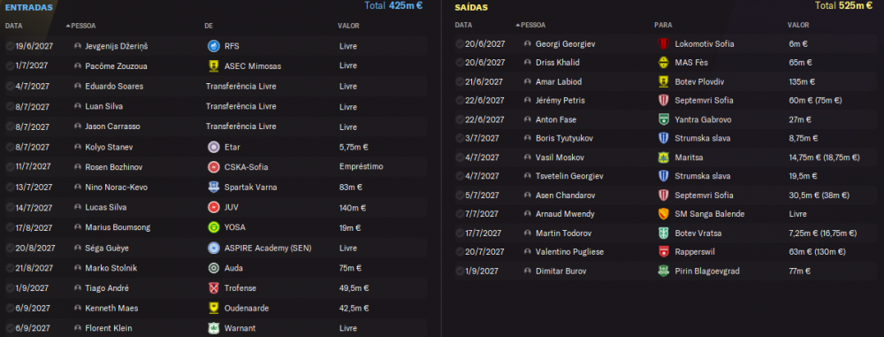This screenshot has width=884, height=337.
Task: Click Transferência Livre in Luan Silva row
Action: 241,107
